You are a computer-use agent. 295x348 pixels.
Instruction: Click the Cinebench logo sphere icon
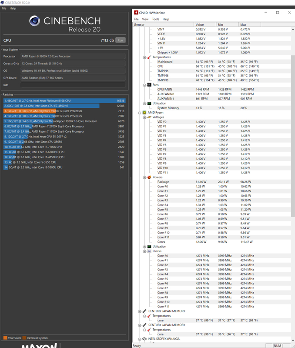(35, 21)
